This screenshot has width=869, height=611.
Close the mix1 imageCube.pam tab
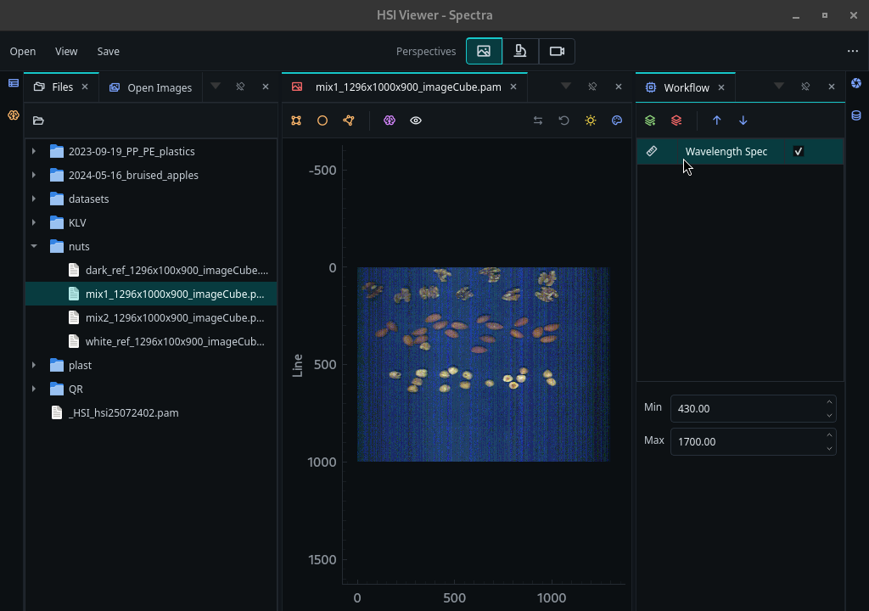coord(513,87)
